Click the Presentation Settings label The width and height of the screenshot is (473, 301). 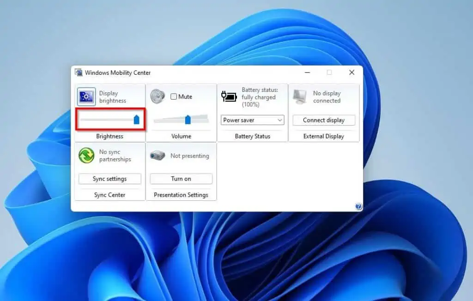pos(181,195)
